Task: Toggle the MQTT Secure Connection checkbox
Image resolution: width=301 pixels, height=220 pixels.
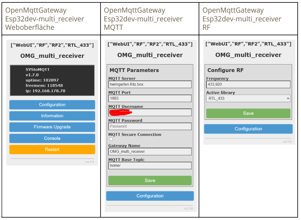Action: pos(111,139)
